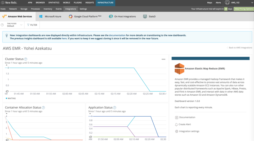Click the Container Allocation Status title

coord(23,107)
